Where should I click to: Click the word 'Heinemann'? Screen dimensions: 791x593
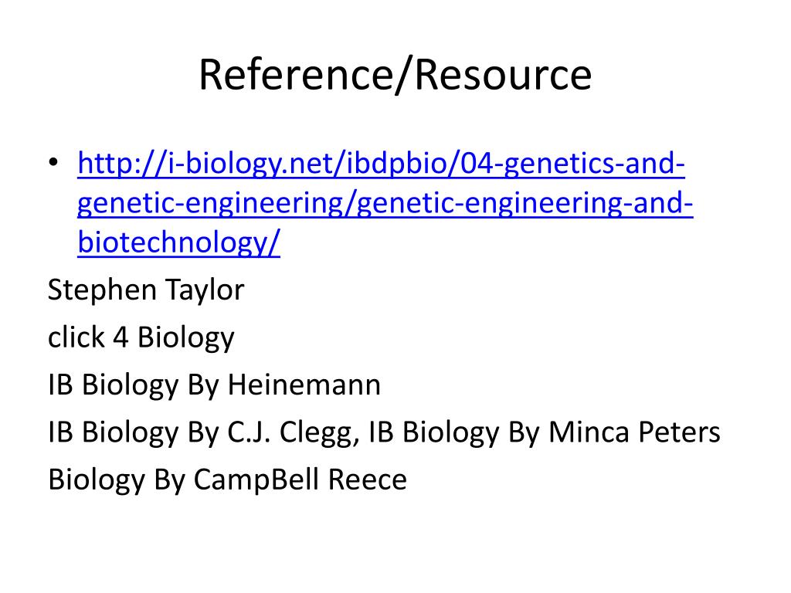tap(304, 385)
